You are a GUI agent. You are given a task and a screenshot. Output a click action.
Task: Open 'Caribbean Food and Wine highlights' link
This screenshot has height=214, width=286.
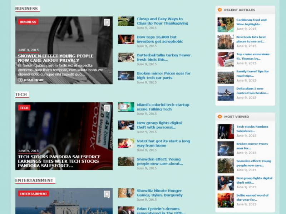click(x=251, y=22)
